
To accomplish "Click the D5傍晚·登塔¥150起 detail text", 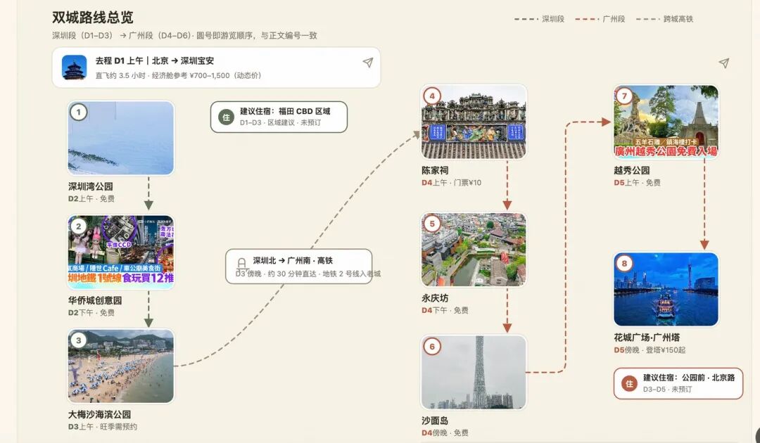I will (650, 349).
